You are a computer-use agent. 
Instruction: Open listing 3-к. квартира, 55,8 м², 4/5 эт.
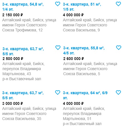click(84, 50)
